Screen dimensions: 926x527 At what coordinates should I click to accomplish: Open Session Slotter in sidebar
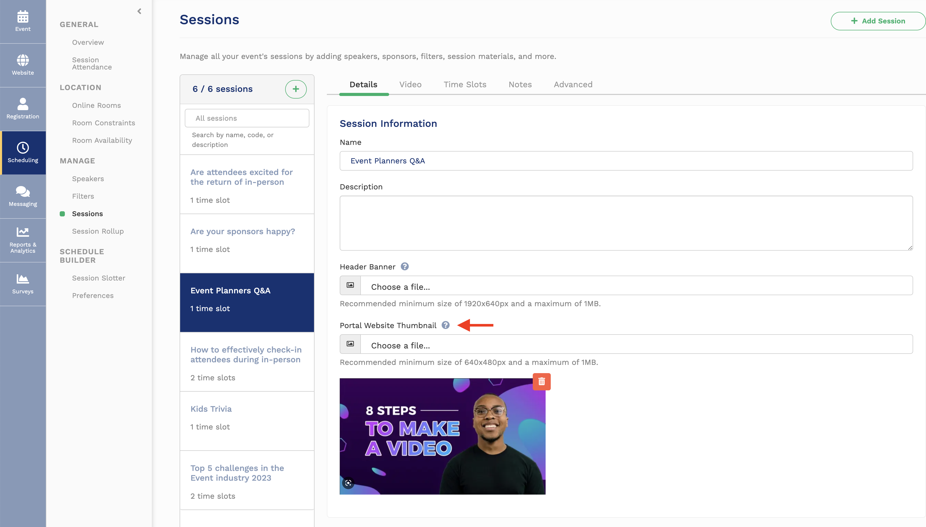point(99,278)
